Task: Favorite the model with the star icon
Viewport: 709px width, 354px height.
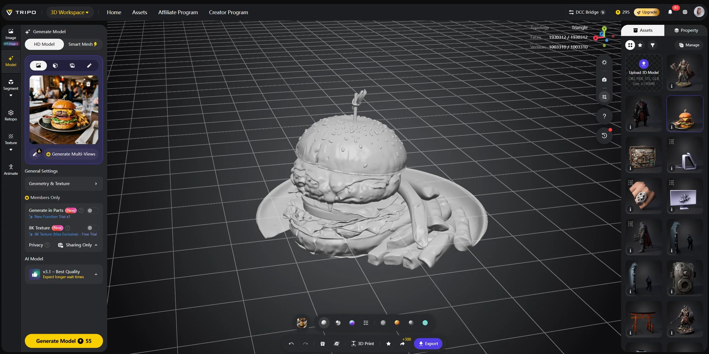Action: coord(389,344)
